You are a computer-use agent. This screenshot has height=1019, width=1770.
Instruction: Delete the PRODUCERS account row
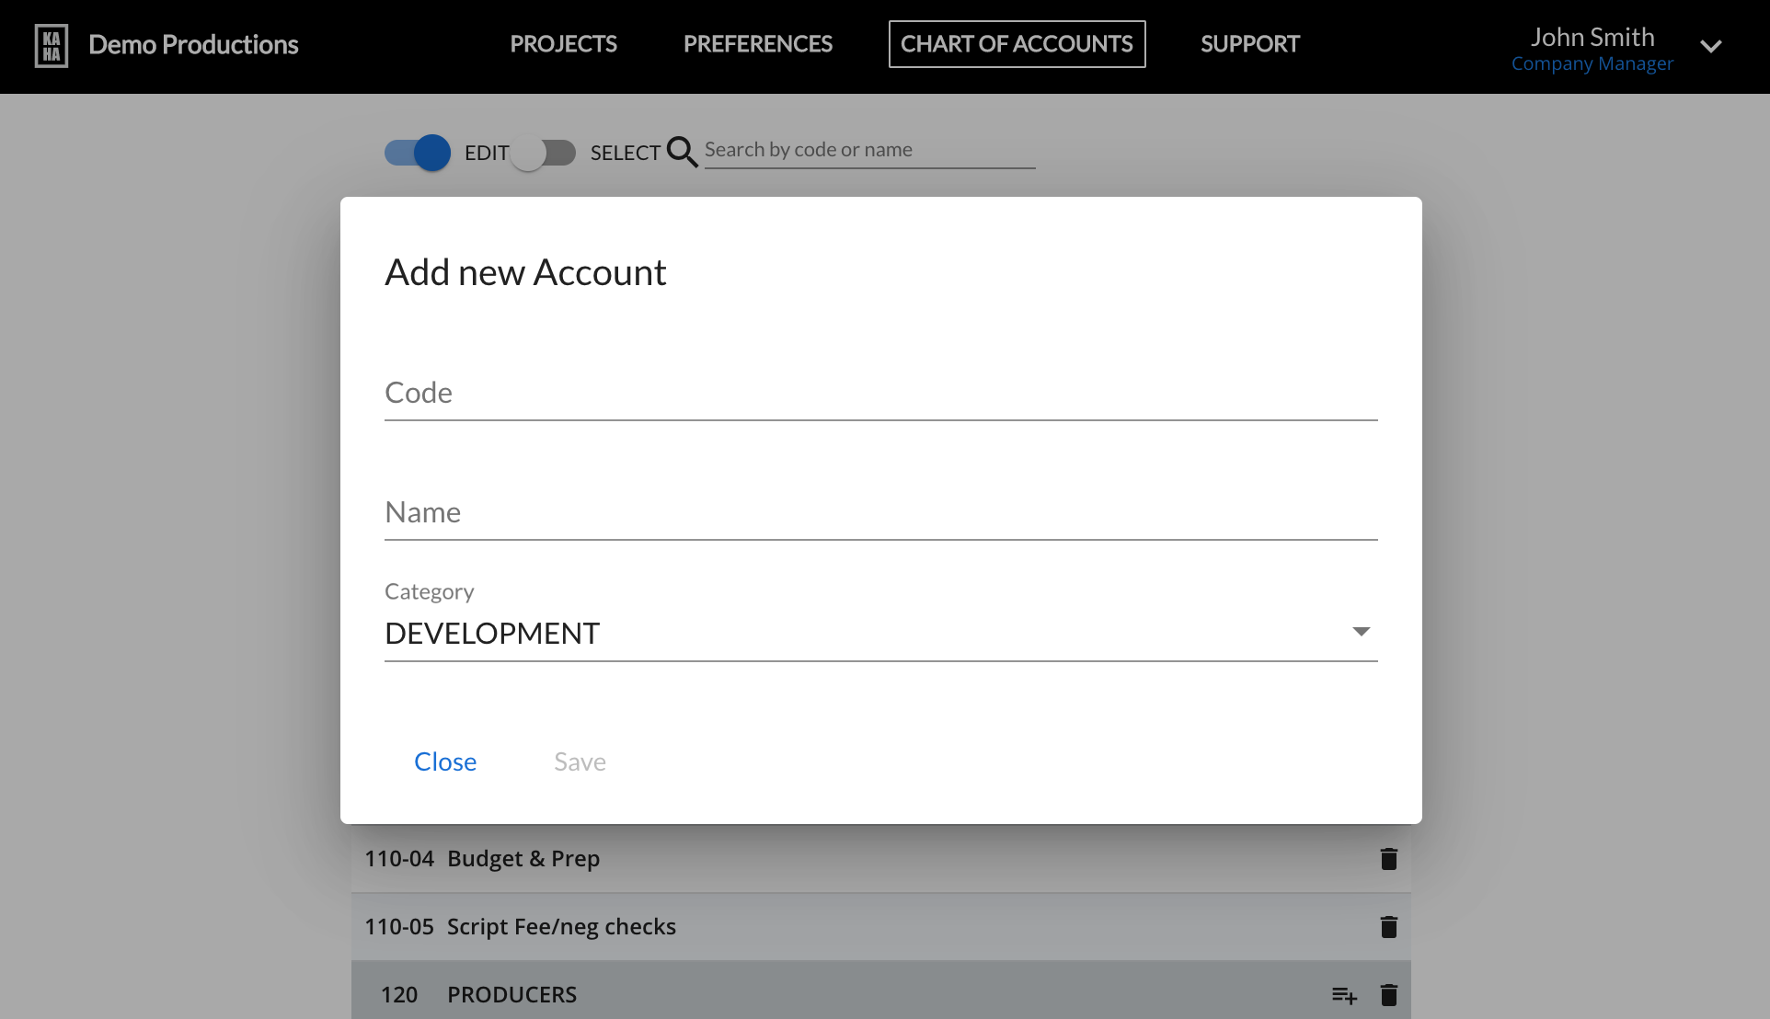click(x=1388, y=995)
